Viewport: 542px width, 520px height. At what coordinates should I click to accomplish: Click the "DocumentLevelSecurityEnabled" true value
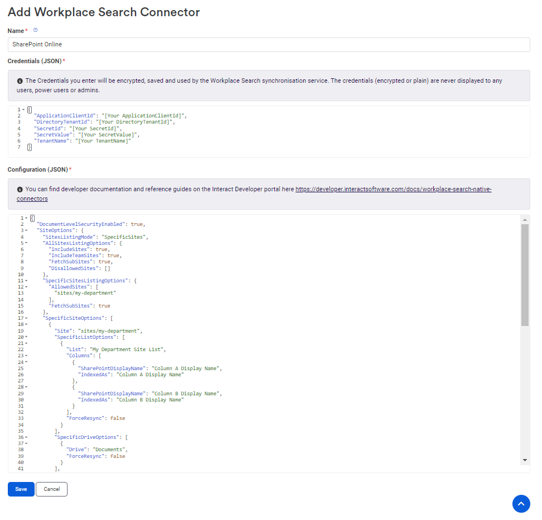point(137,224)
